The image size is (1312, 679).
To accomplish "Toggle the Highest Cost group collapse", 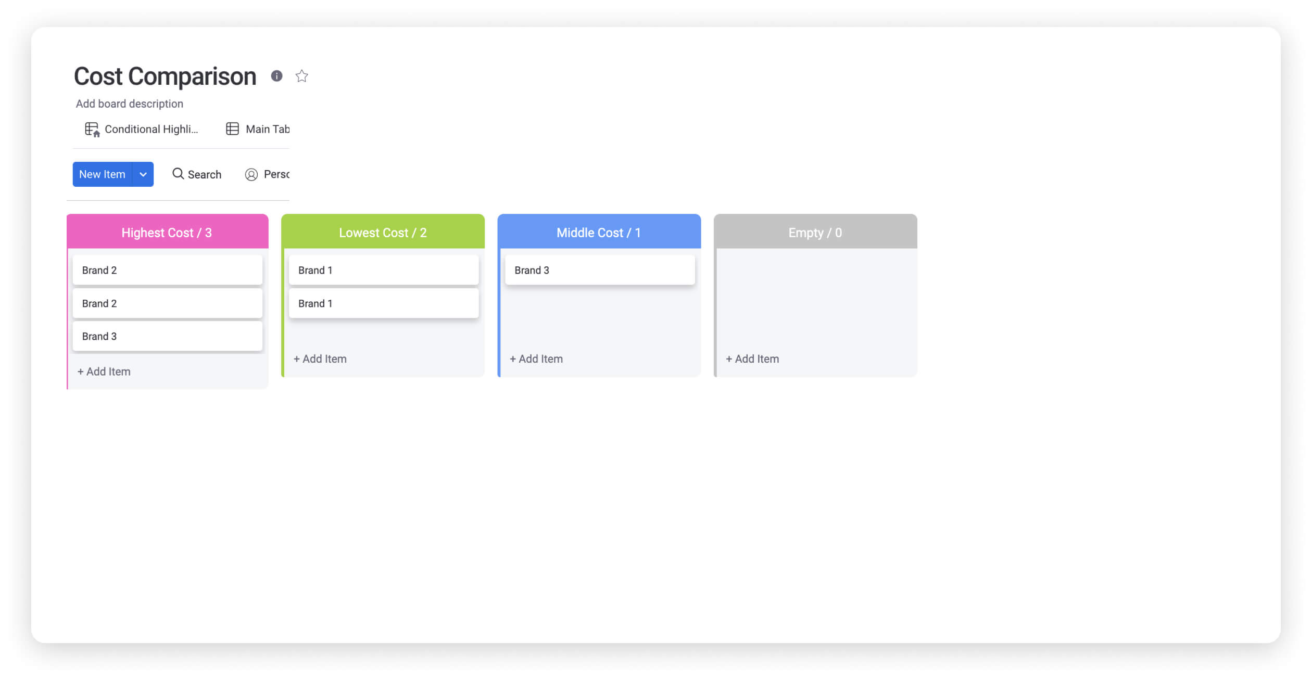I will [167, 231].
